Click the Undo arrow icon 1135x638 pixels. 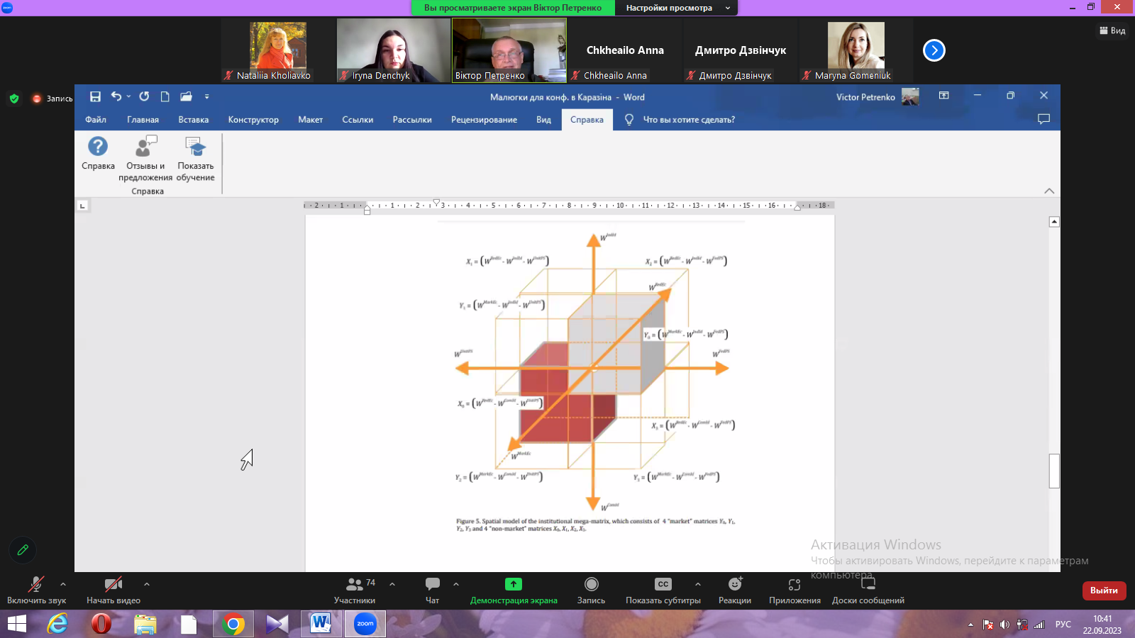[x=116, y=96]
